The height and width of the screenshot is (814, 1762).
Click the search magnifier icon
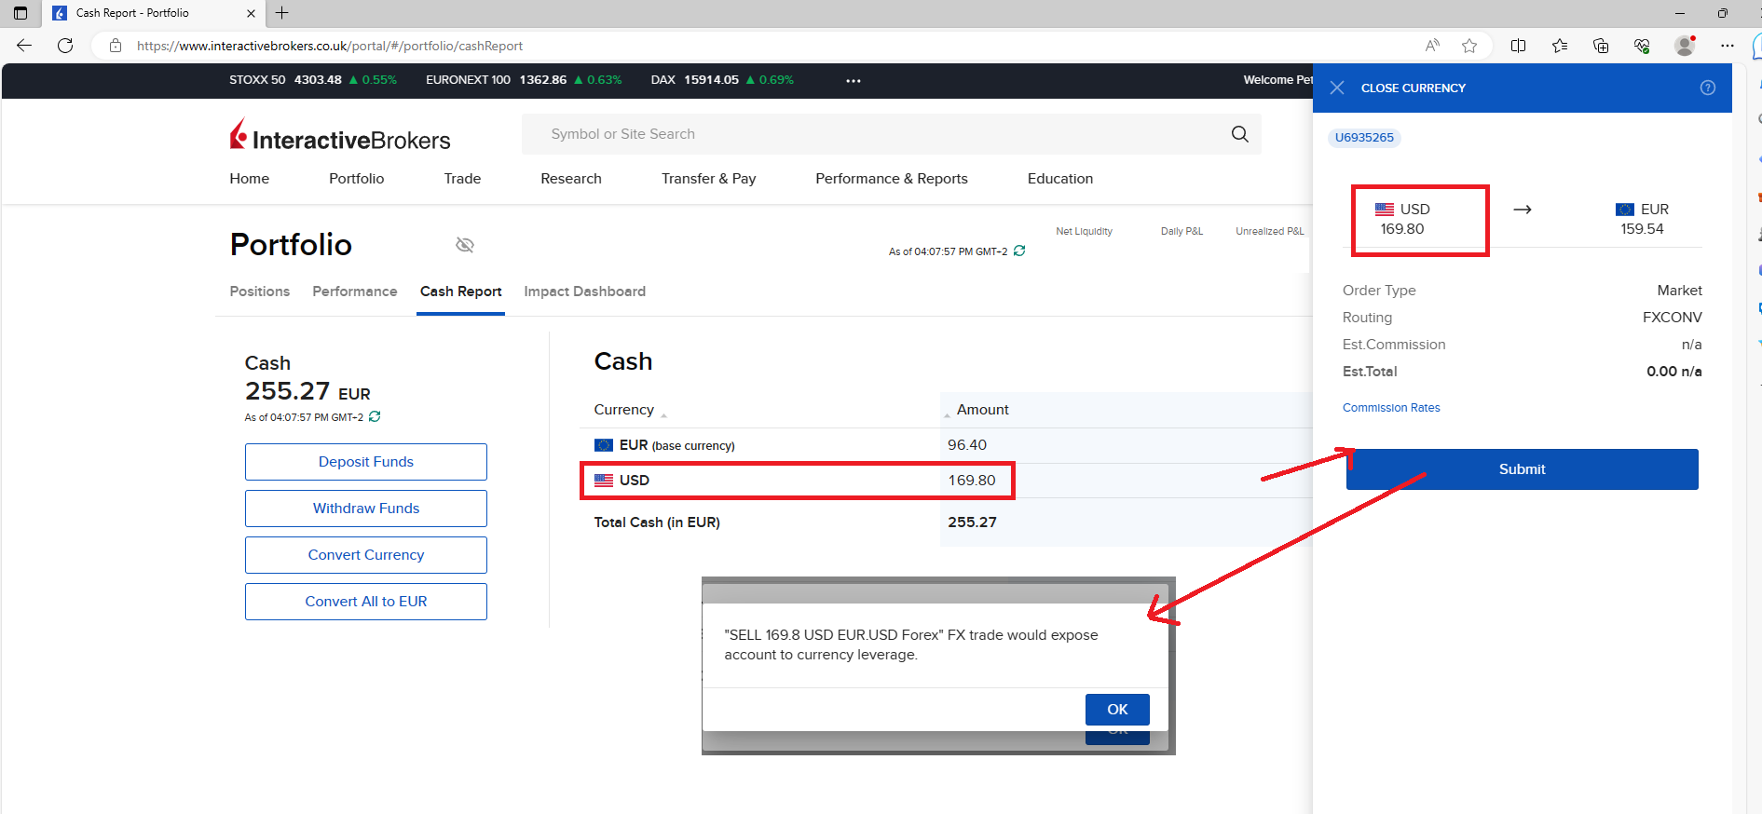pyautogui.click(x=1239, y=134)
